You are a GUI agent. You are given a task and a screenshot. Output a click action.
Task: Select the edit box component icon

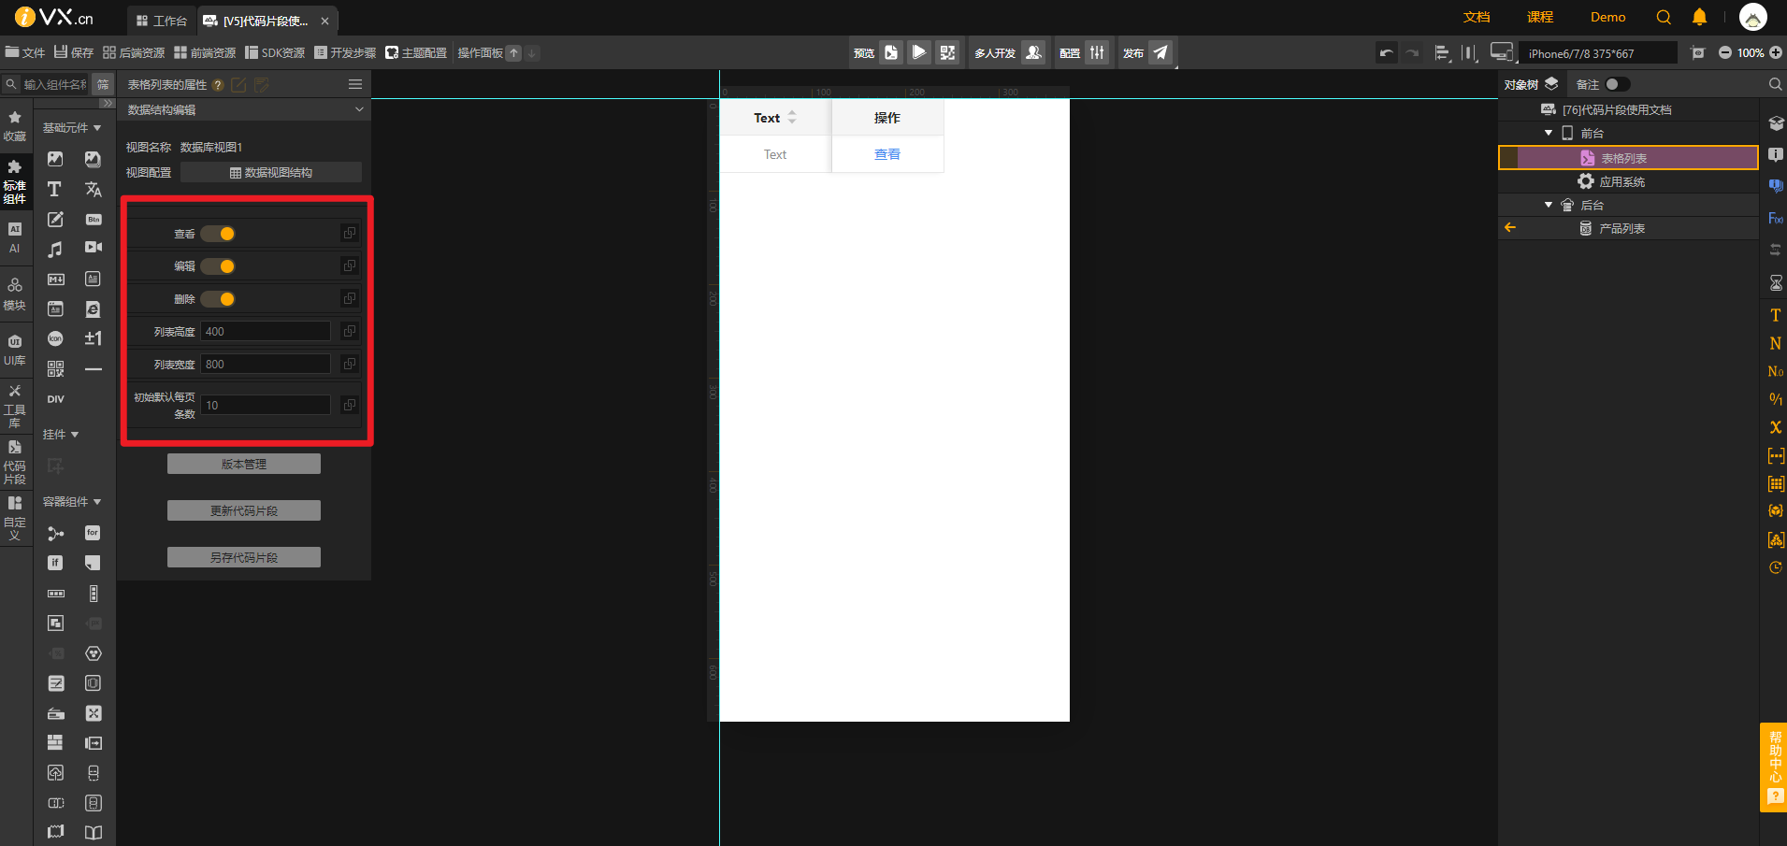coord(55,219)
